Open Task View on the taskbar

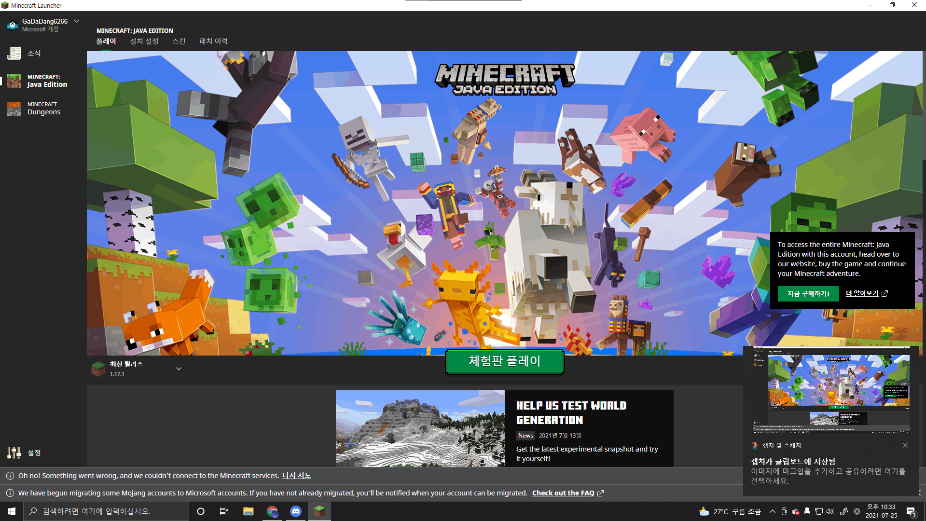coord(224,511)
